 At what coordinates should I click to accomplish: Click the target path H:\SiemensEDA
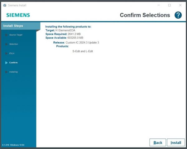coord(65,30)
